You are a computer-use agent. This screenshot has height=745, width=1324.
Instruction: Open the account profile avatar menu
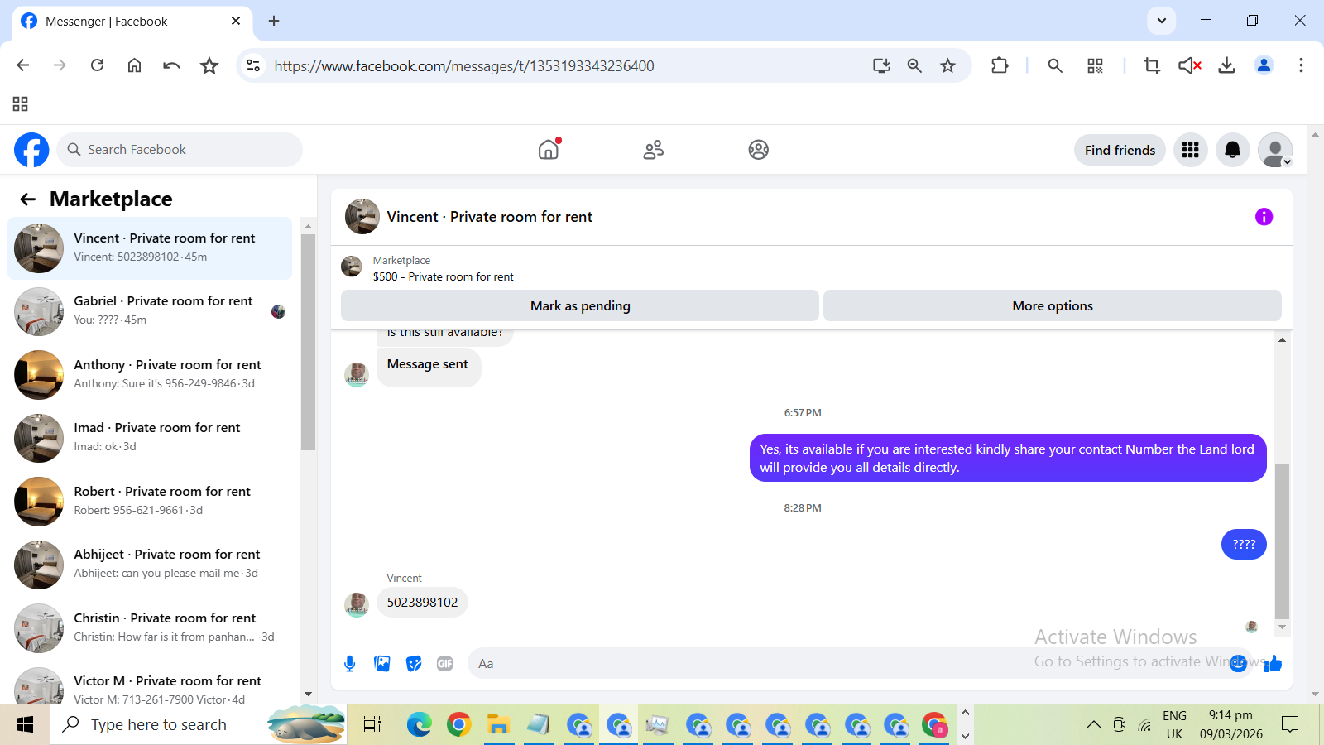click(x=1275, y=150)
